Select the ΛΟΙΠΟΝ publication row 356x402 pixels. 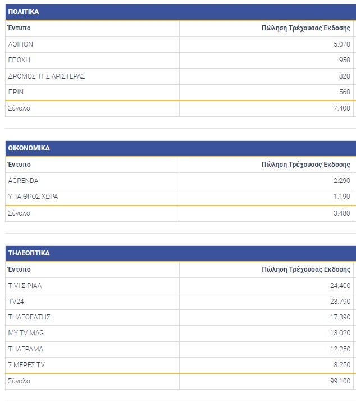[21, 44]
